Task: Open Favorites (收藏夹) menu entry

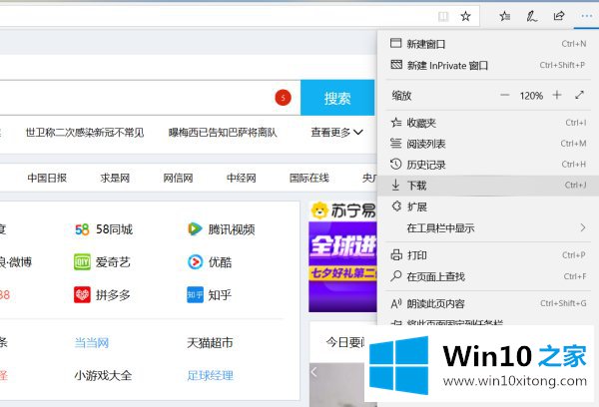Action: [488, 123]
